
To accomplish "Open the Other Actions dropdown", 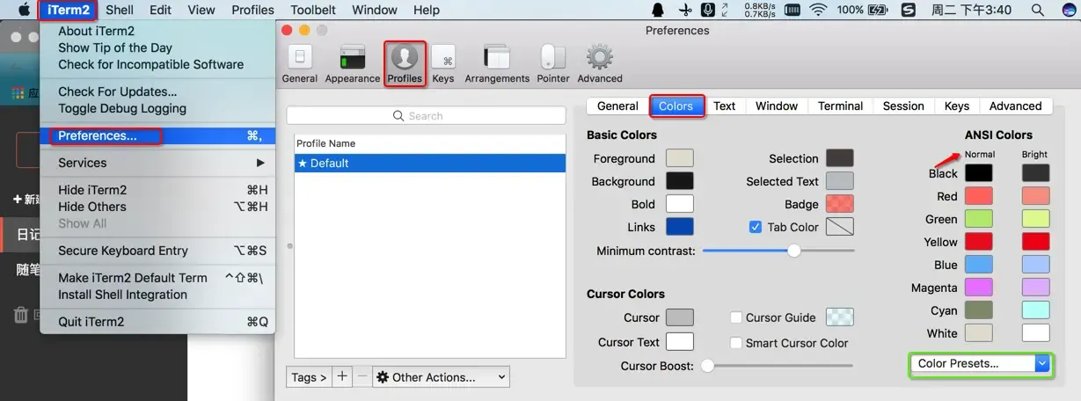I will [x=441, y=376].
